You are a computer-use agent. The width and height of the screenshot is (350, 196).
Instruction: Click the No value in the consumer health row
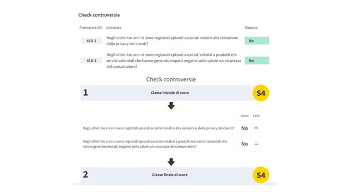pyautogui.click(x=244, y=144)
